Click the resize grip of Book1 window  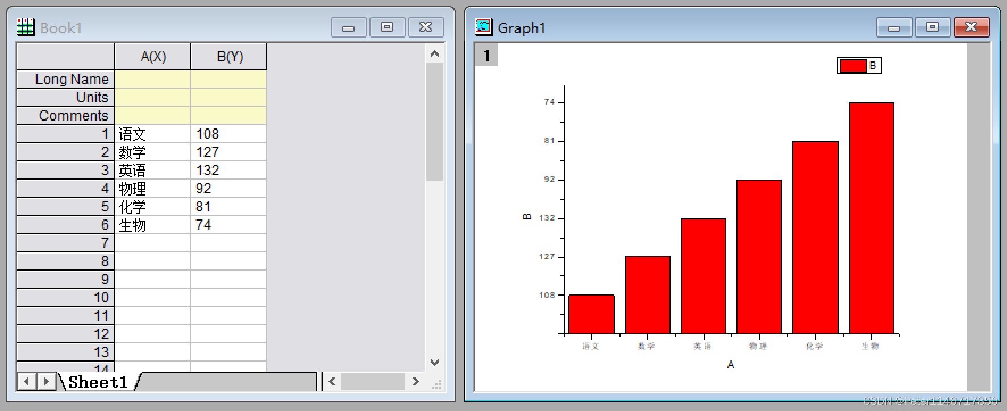tap(436, 385)
